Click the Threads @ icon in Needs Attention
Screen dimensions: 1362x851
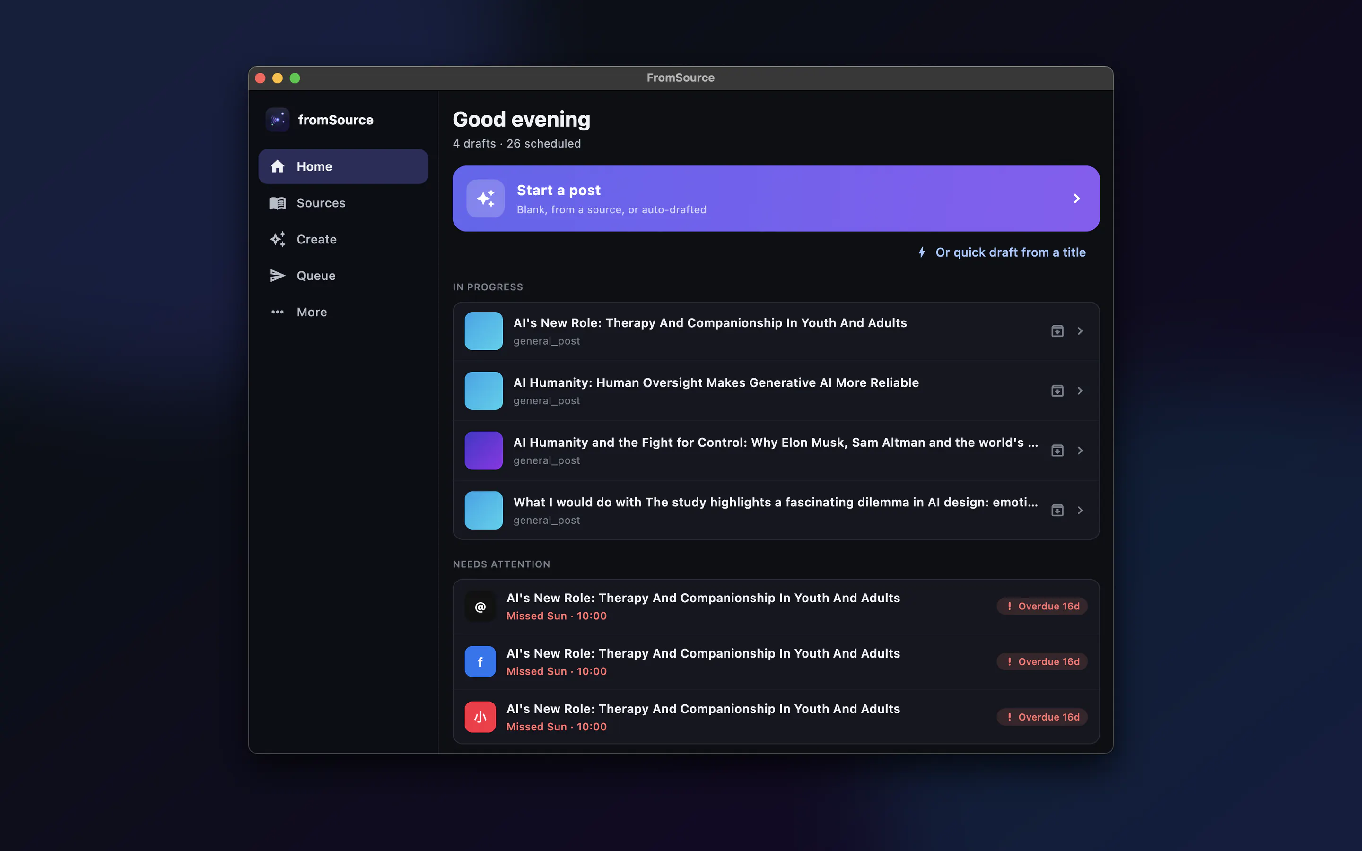(480, 607)
